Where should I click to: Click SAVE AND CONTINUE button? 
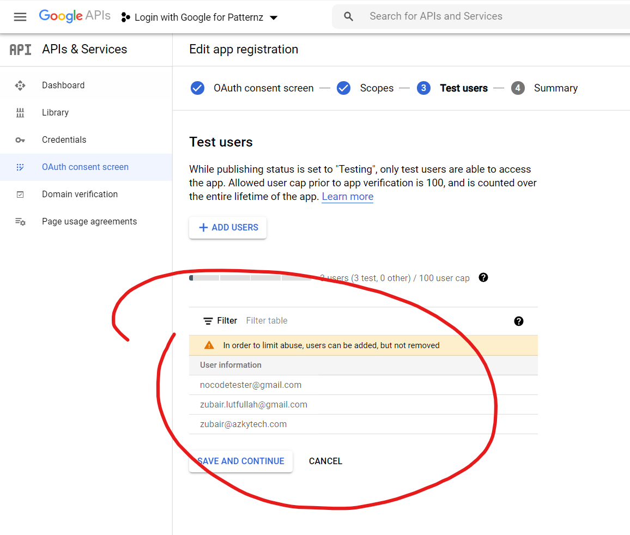[241, 461]
